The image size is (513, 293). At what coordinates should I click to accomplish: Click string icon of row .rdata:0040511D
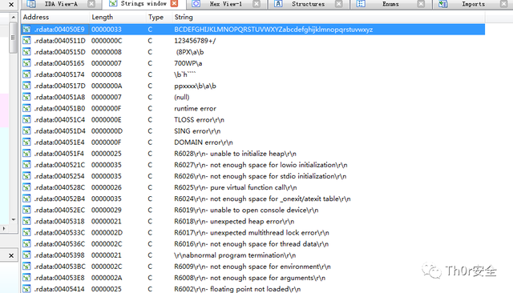26,41
